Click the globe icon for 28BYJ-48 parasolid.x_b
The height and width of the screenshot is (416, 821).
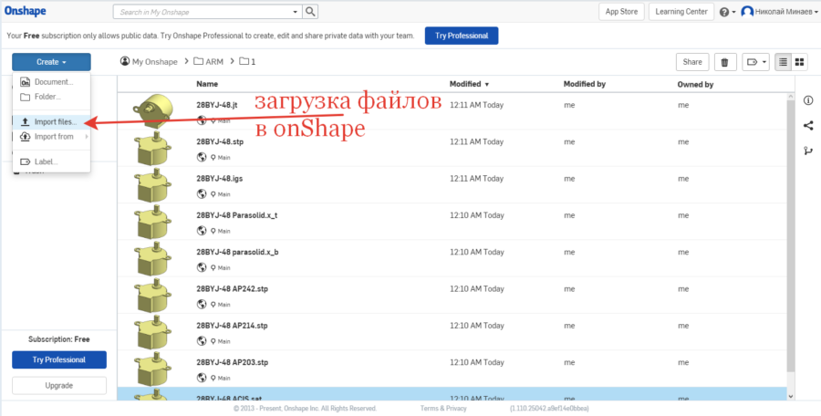click(202, 267)
